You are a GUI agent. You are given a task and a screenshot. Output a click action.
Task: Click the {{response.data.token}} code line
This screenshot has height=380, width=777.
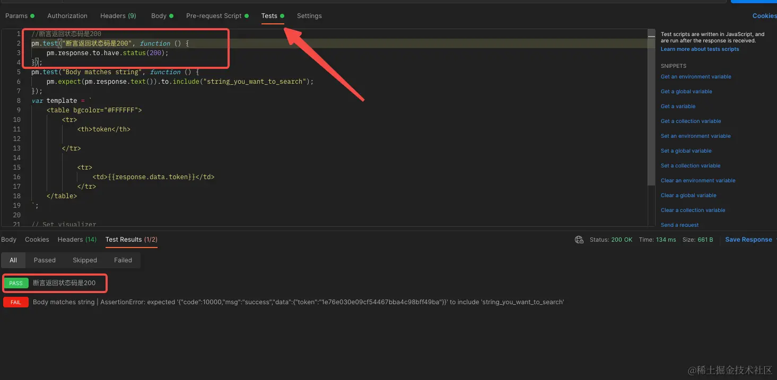(153, 177)
